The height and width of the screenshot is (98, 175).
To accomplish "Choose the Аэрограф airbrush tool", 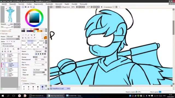I will (30, 42).
